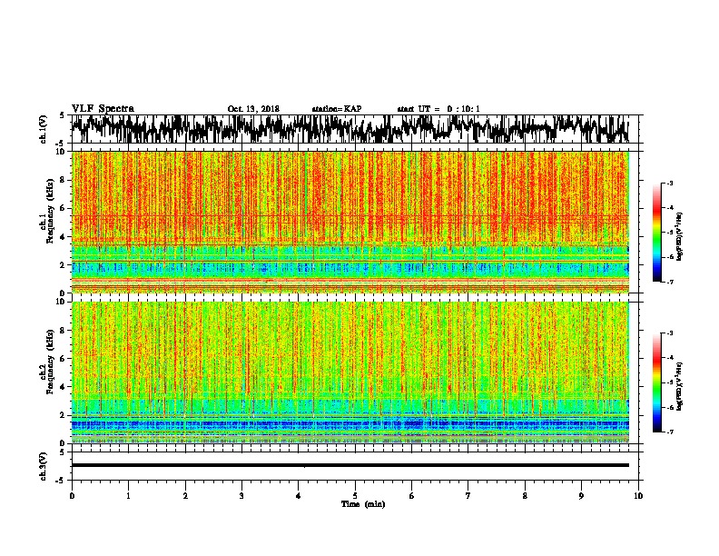Click the flat black ch.3 voltage trace

[x=350, y=465]
